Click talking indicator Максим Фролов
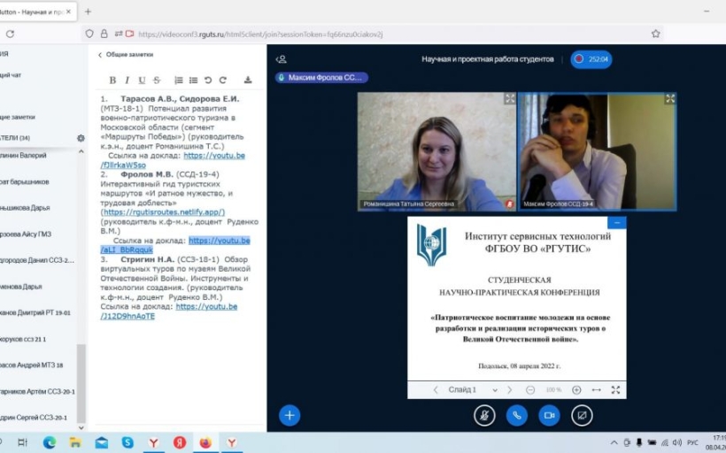Viewport: 726px width, 453px height. pyautogui.click(x=321, y=78)
